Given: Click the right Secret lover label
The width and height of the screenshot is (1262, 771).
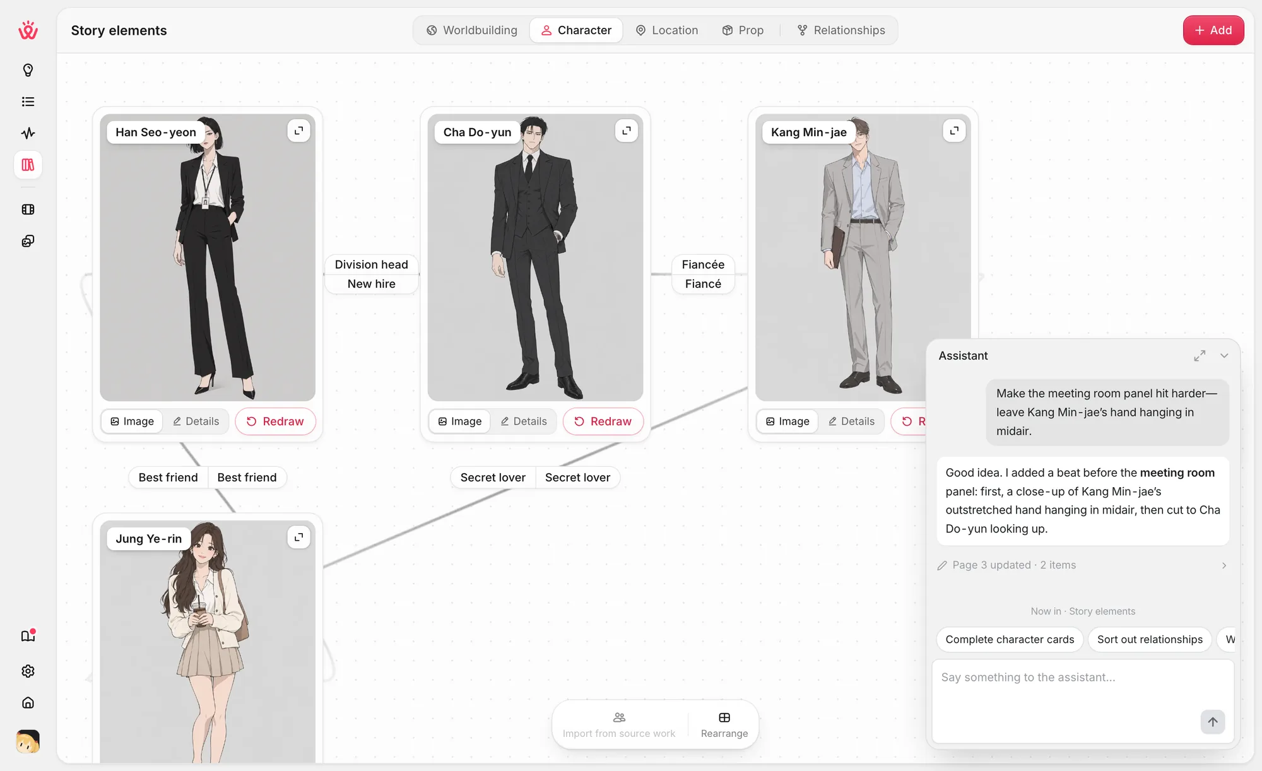Looking at the screenshot, I should tap(577, 478).
